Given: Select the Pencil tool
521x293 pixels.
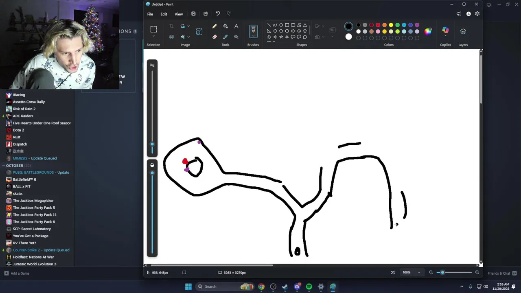Looking at the screenshot, I should click(215, 26).
